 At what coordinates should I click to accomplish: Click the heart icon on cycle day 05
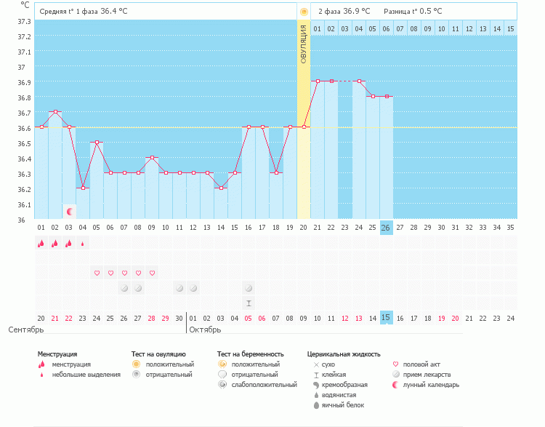point(97,274)
